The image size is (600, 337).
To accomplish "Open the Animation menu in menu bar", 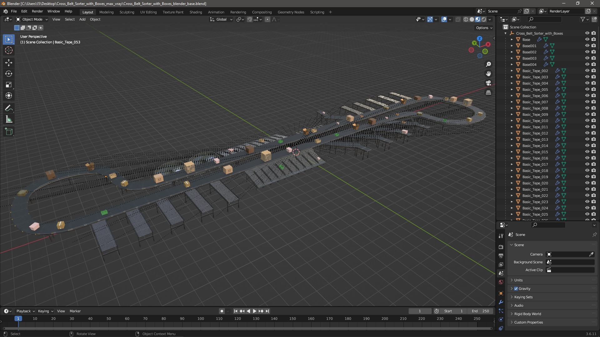I will [x=216, y=12].
